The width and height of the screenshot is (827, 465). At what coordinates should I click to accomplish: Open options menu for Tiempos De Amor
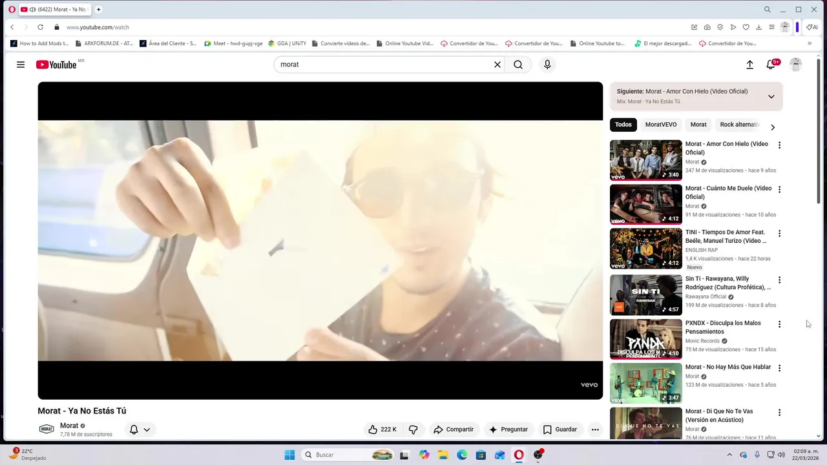point(779,233)
